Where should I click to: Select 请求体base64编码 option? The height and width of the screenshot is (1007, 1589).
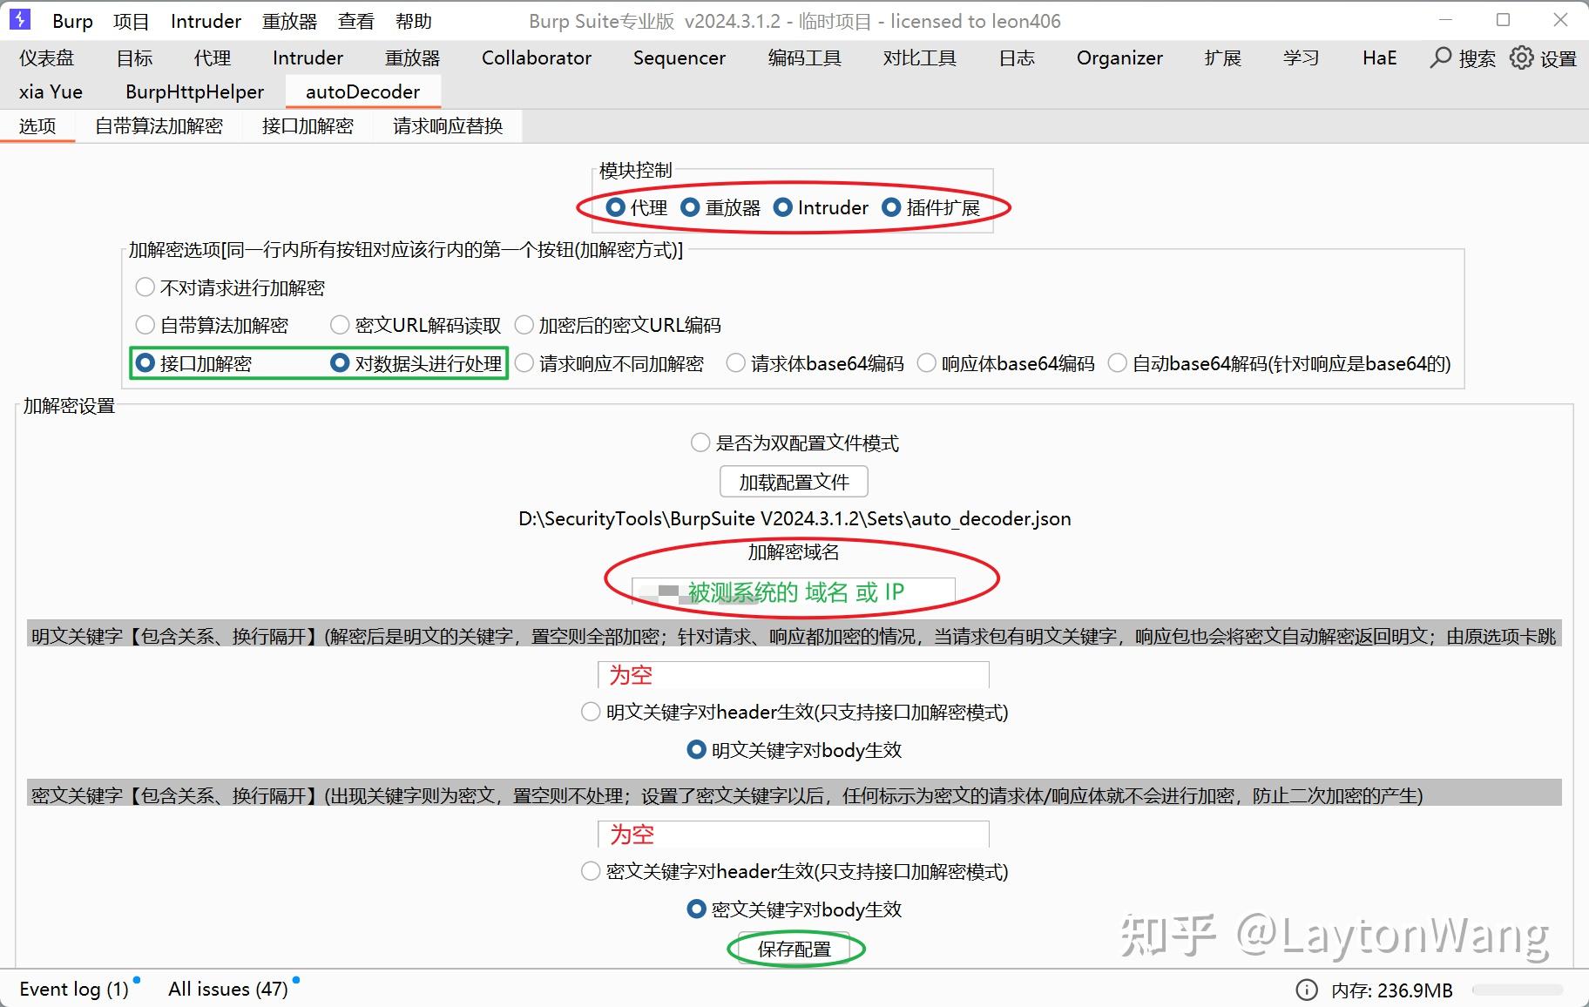(736, 363)
